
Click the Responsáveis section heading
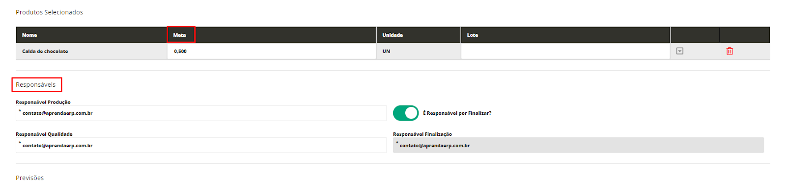[x=36, y=85]
